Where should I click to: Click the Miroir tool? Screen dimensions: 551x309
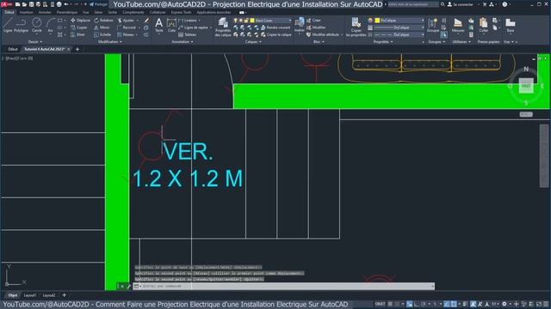(102, 27)
